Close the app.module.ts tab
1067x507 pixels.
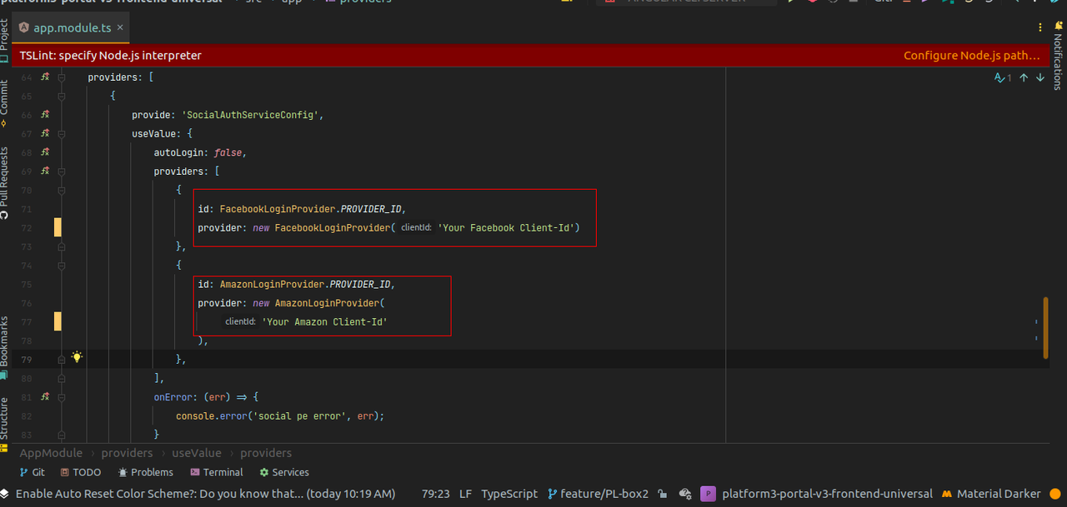tap(119, 27)
